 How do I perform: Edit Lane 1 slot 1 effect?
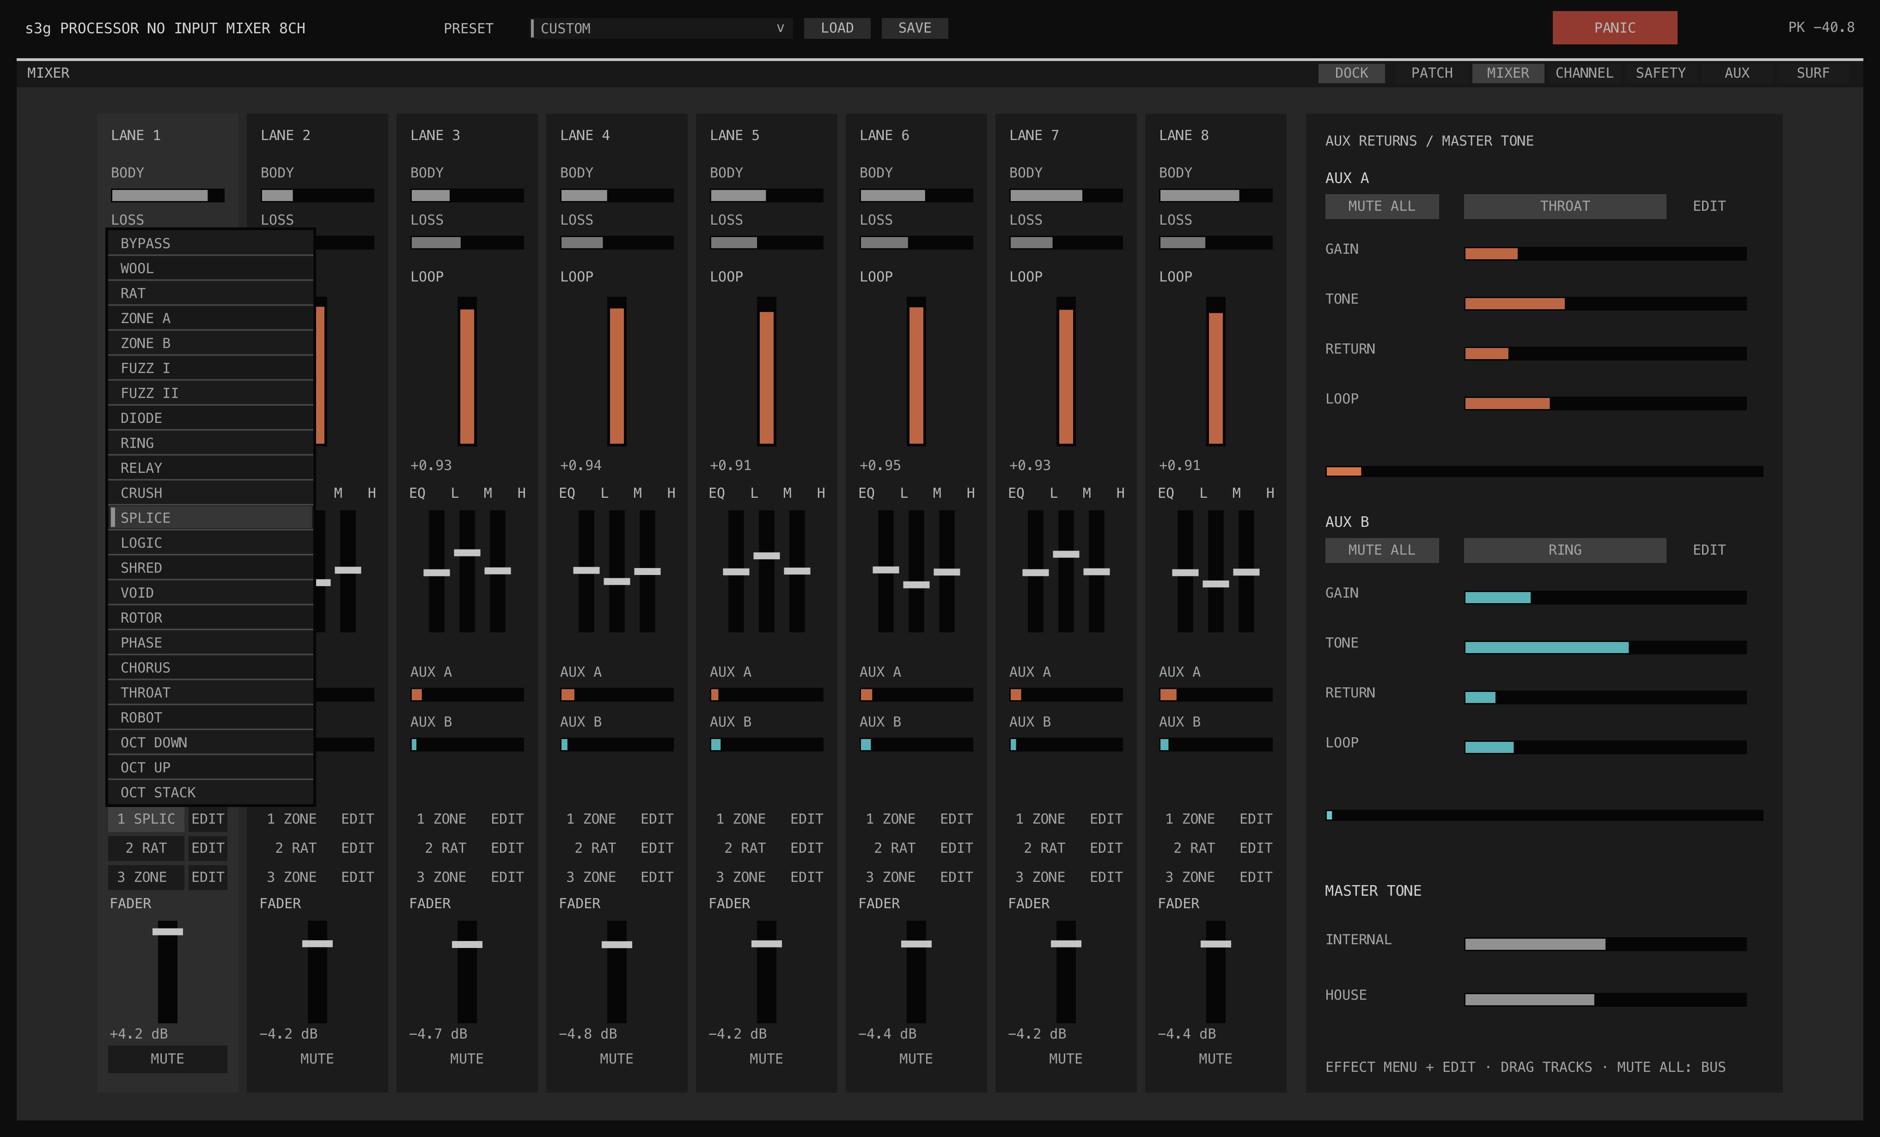pyautogui.click(x=208, y=819)
